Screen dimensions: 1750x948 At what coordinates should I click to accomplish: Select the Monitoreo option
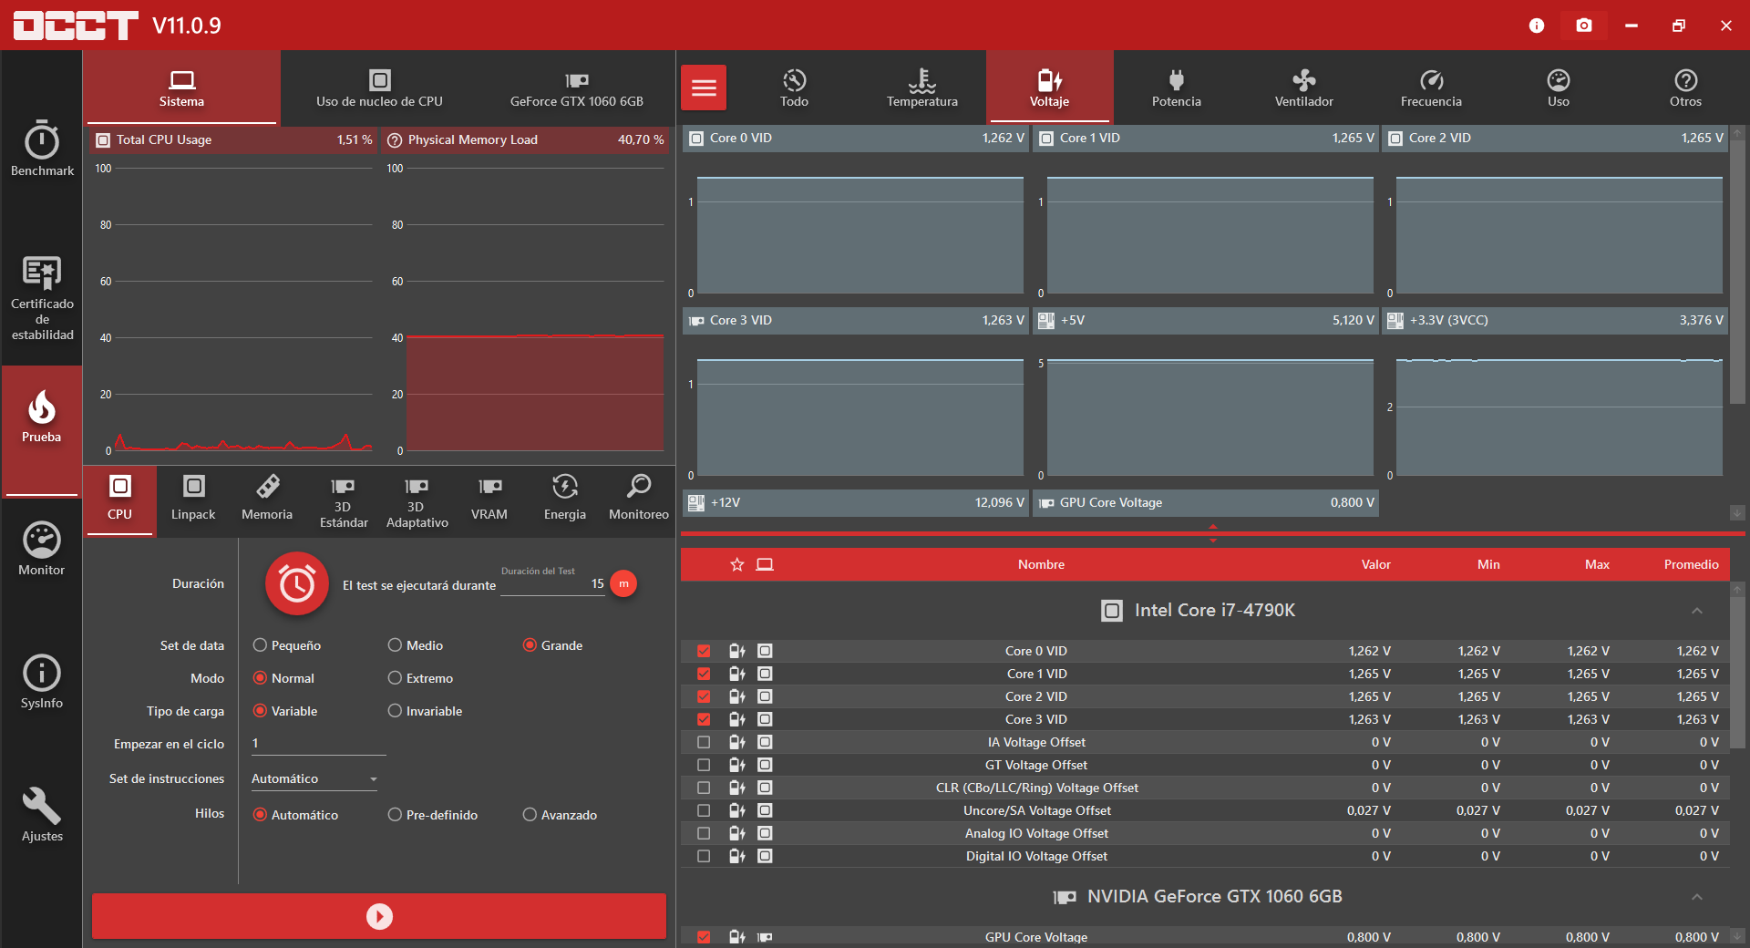point(639,499)
